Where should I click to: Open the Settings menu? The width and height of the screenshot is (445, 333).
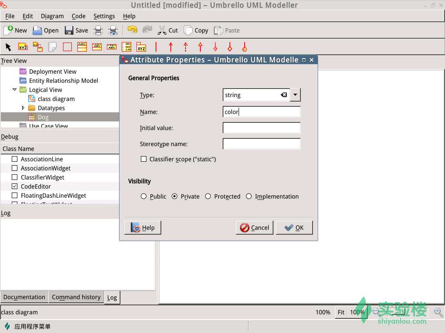click(104, 16)
